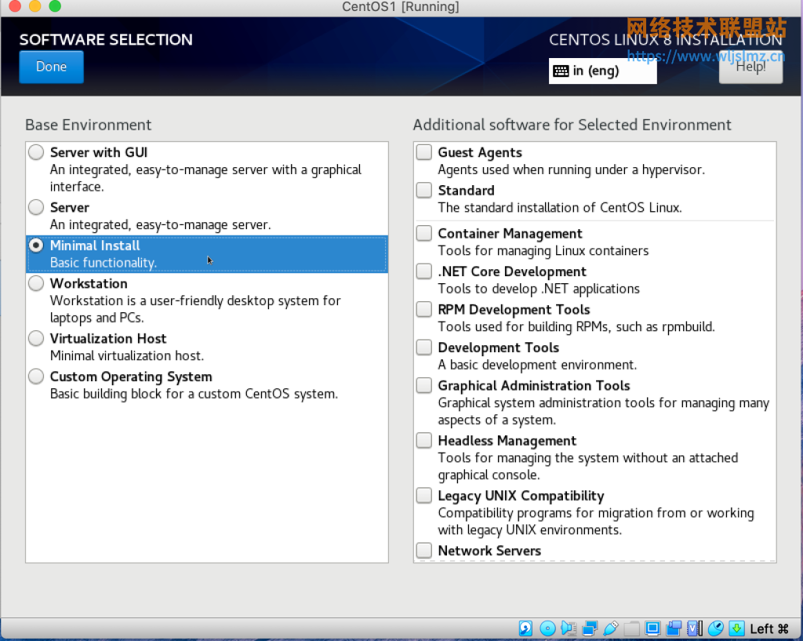Image resolution: width=803 pixels, height=641 pixels.
Task: Click the mouse integration status icon
Action: point(715,628)
